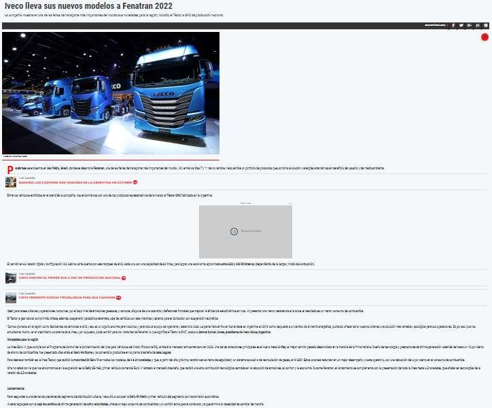Open Iveco mostró el primer bus GNC link
This screenshot has width=492, height=408.
(x=70, y=278)
